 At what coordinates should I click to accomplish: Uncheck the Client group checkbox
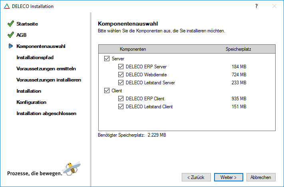pyautogui.click(x=107, y=91)
